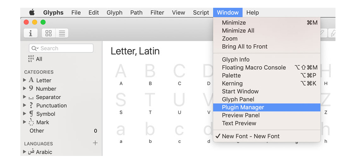Expand the Separator category

25,97
